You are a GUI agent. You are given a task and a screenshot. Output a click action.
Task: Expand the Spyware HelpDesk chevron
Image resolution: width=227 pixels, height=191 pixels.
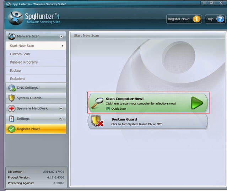click(61, 108)
